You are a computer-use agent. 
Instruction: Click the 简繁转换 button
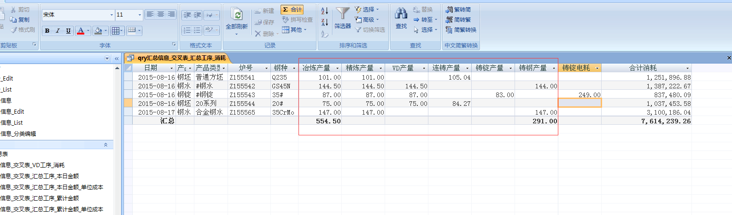[x=461, y=30]
